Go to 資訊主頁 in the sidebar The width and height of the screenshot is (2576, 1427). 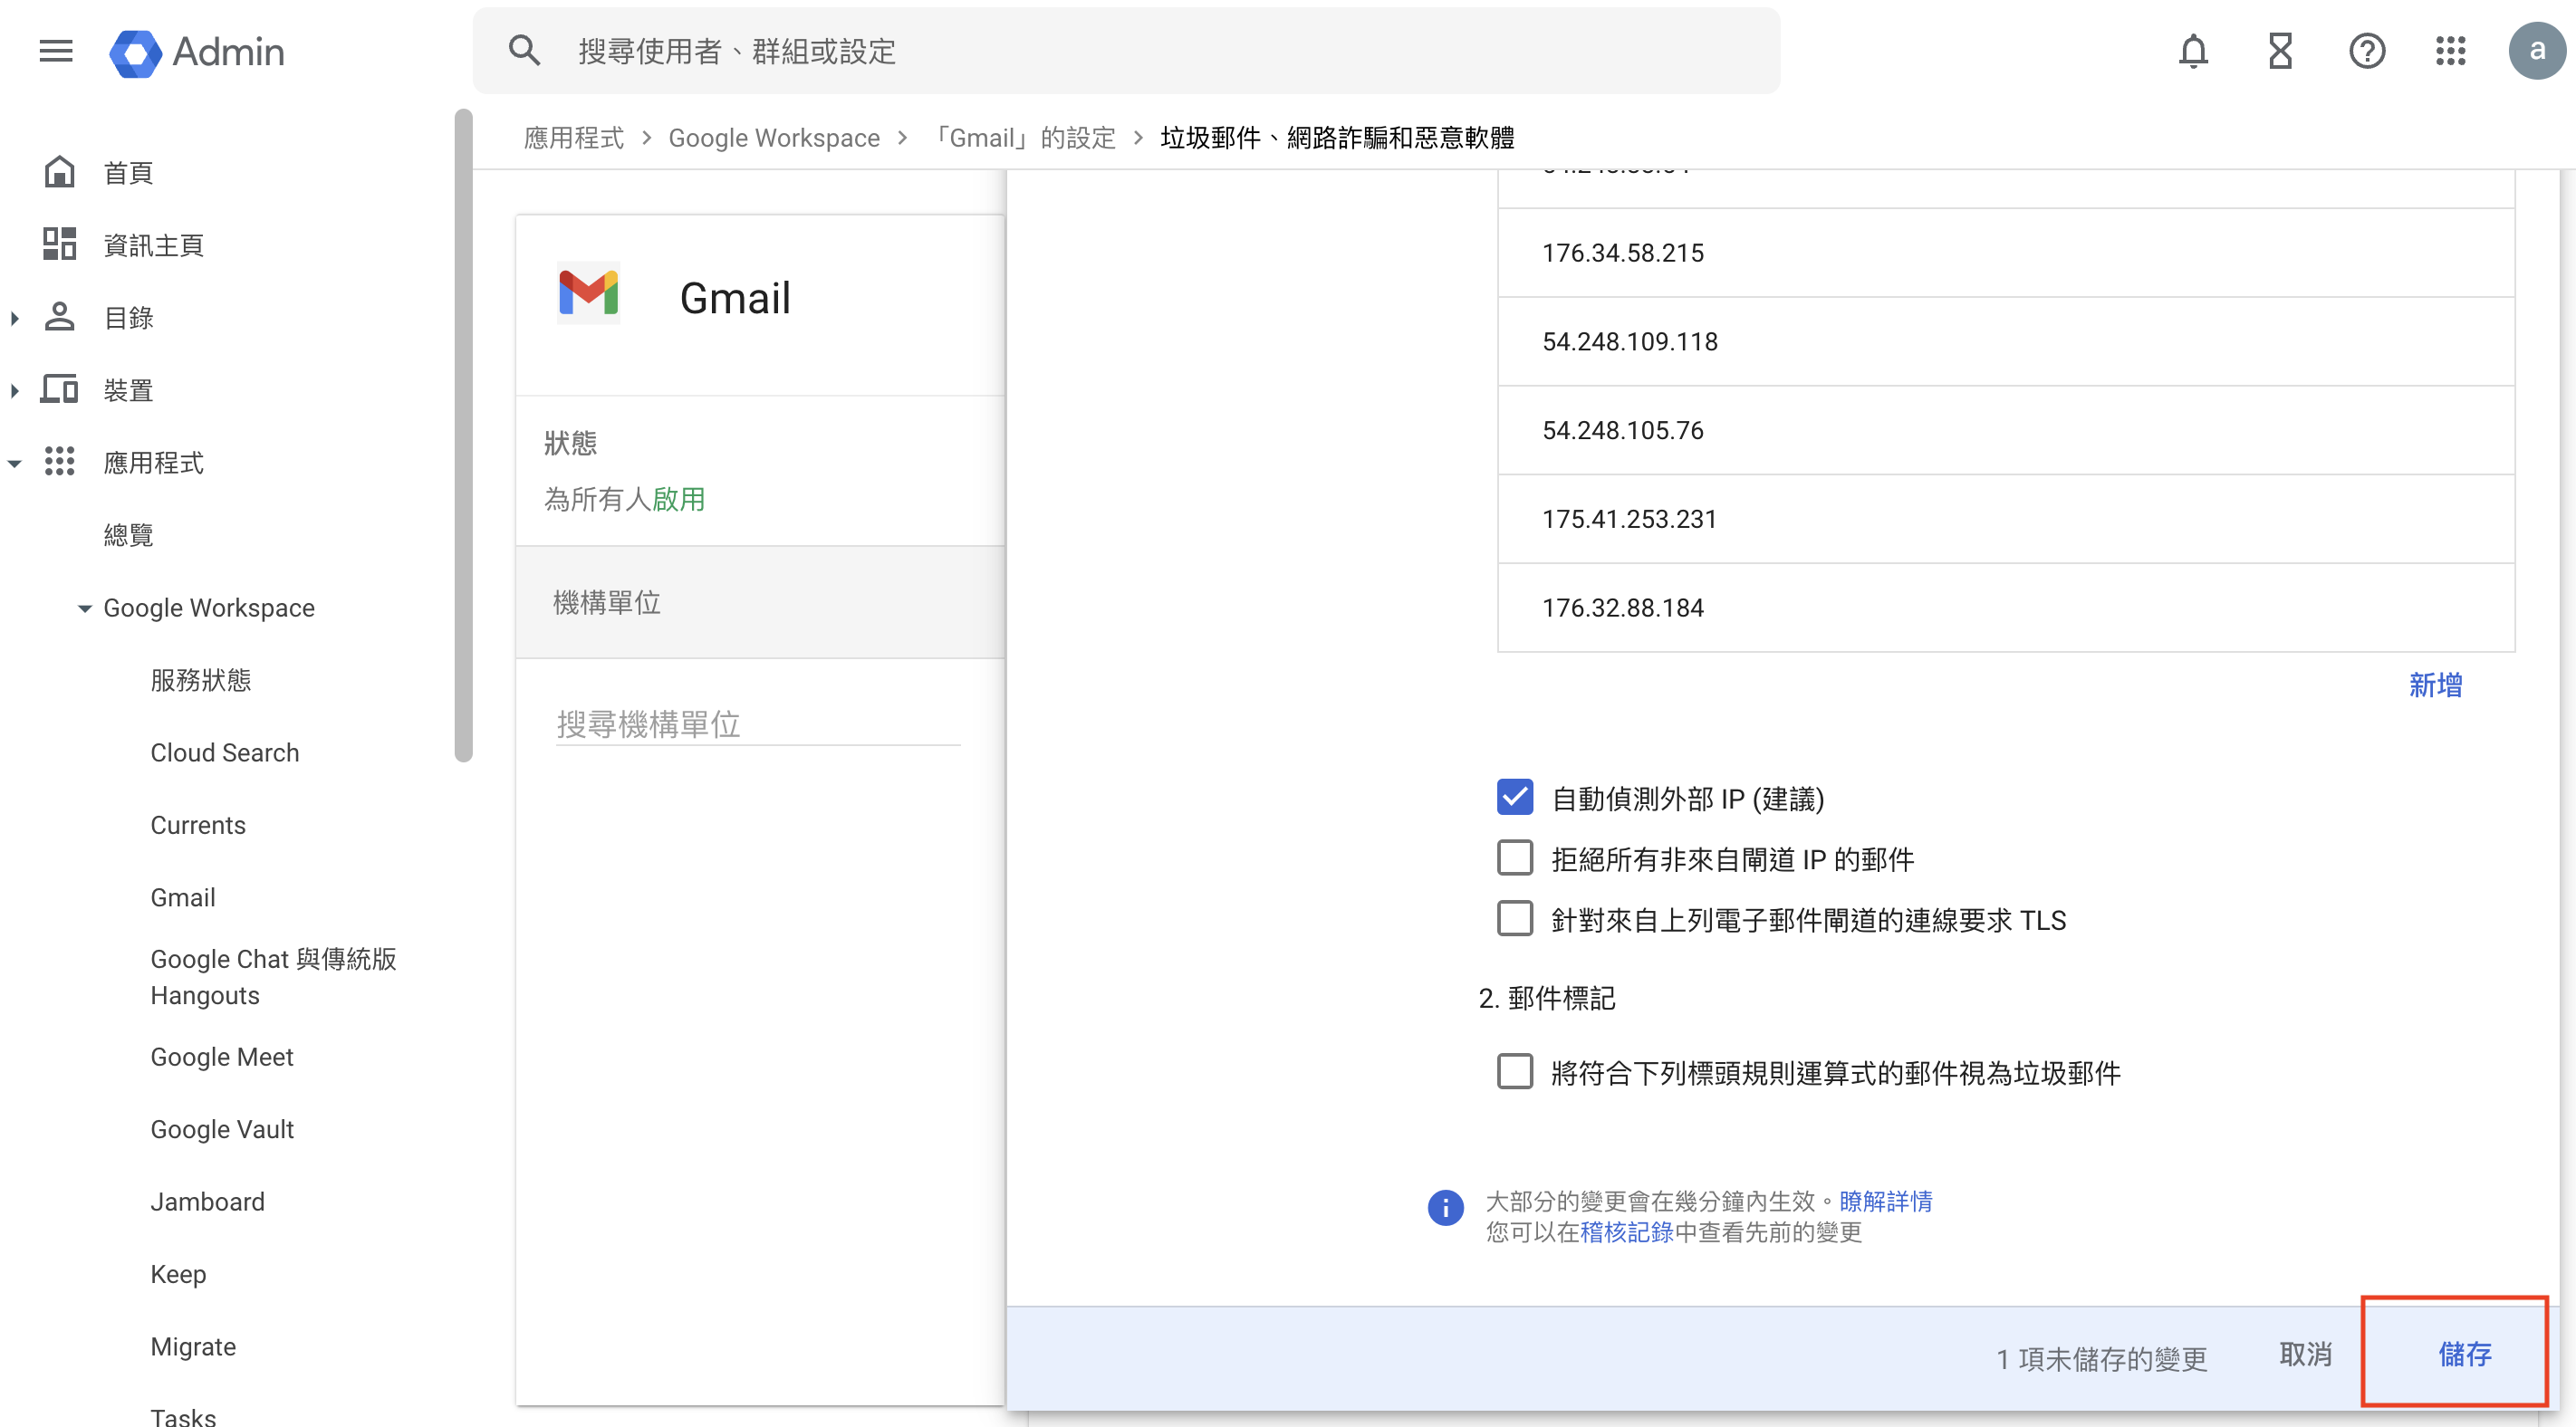(x=153, y=245)
